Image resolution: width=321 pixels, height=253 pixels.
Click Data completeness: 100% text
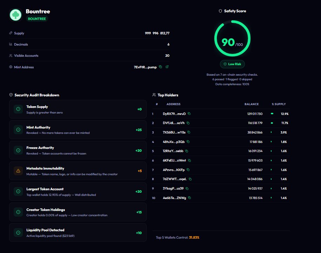pos(232,84)
